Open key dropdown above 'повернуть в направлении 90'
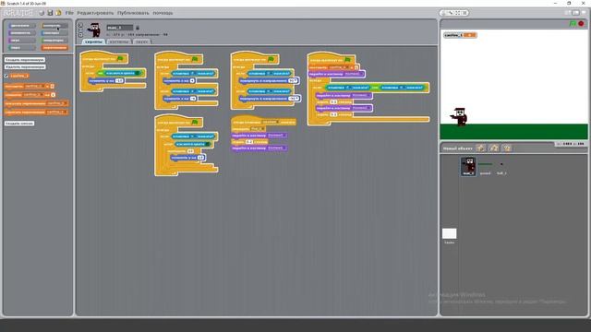 tap(269, 74)
